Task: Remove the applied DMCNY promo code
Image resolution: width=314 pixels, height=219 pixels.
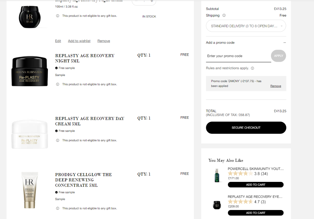Action: (276, 86)
